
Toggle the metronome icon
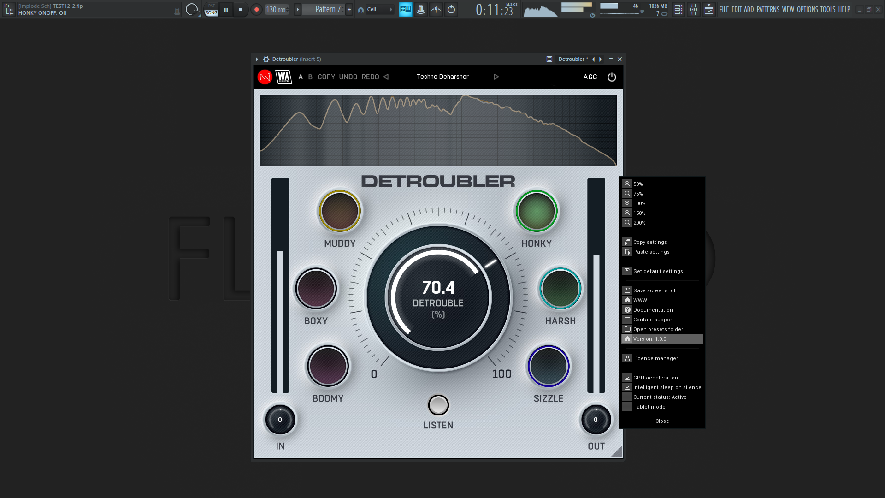(421, 9)
